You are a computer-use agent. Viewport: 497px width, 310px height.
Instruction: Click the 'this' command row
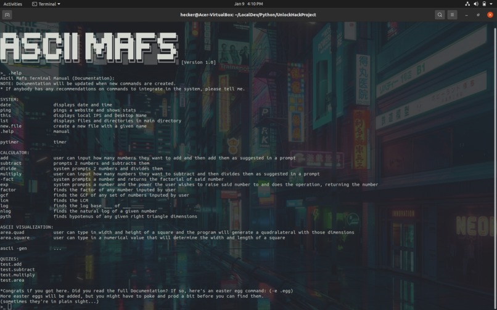73,116
